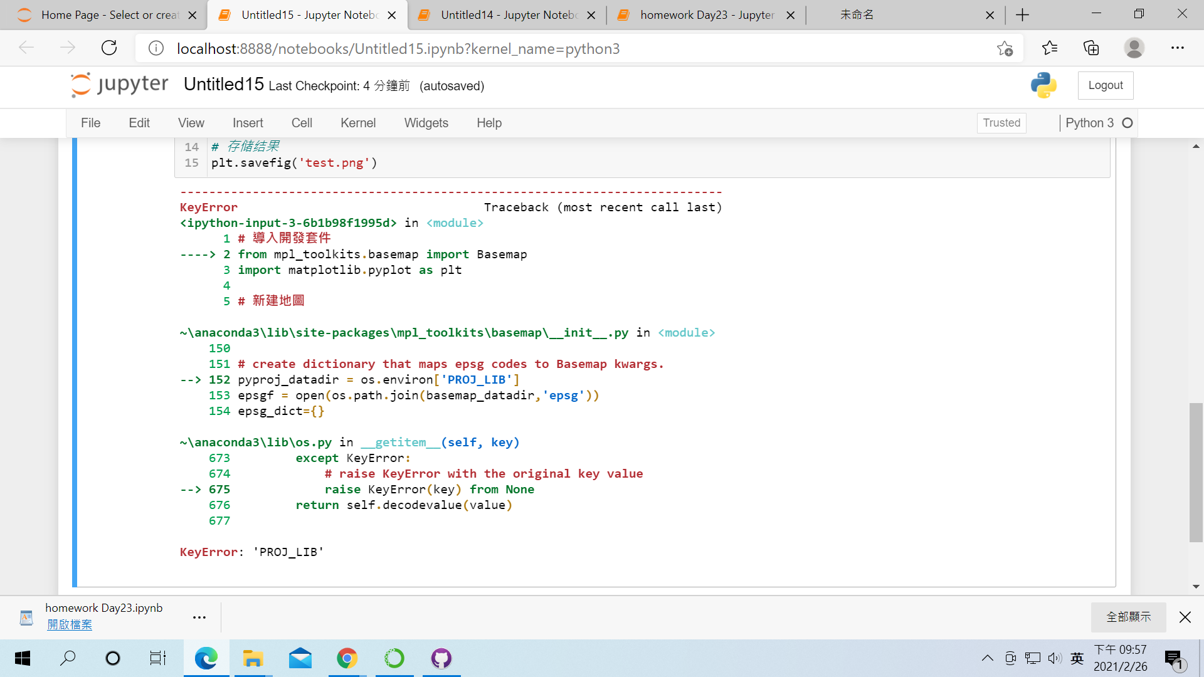Open the Edit menu
The height and width of the screenshot is (677, 1204).
(139, 123)
